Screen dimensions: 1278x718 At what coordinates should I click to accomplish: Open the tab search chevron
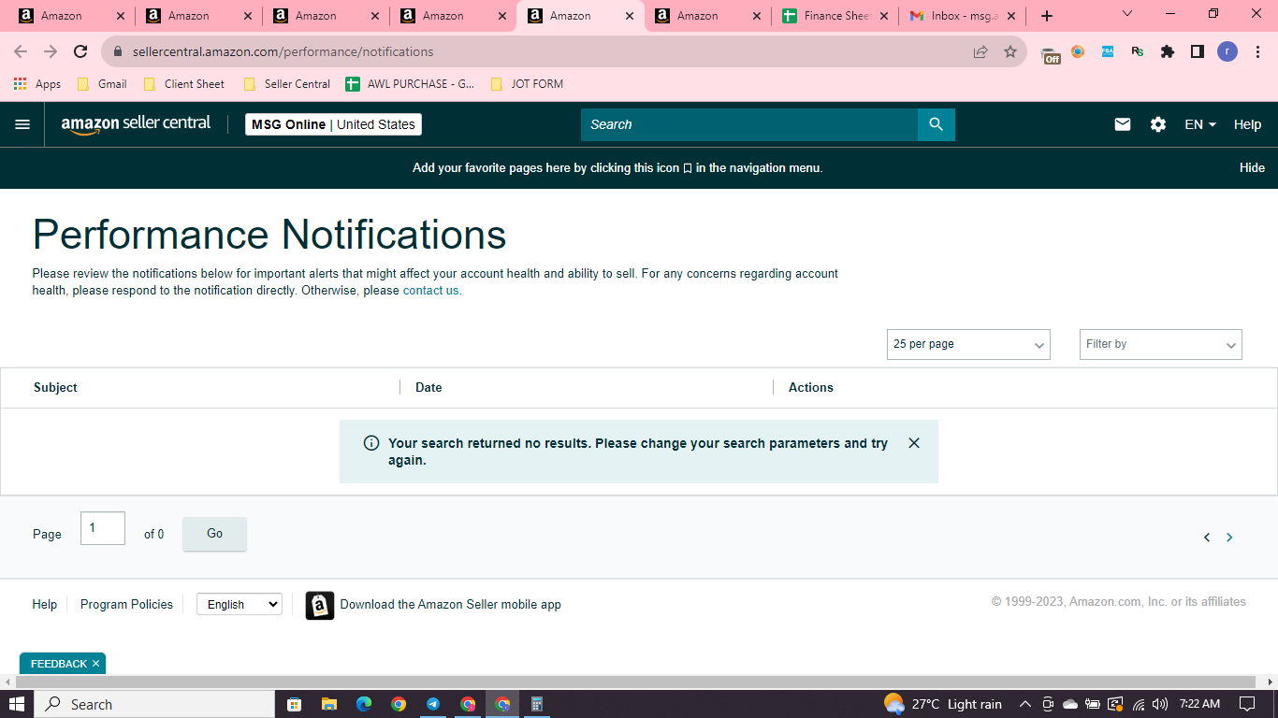click(1127, 13)
